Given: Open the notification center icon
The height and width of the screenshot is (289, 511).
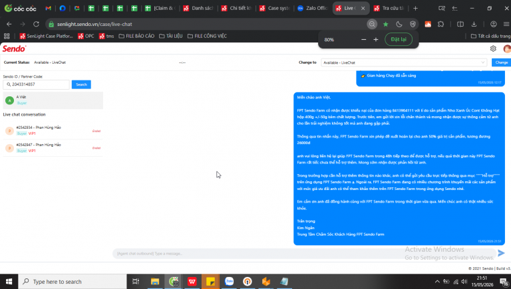Looking at the screenshot, I should click(504, 282).
